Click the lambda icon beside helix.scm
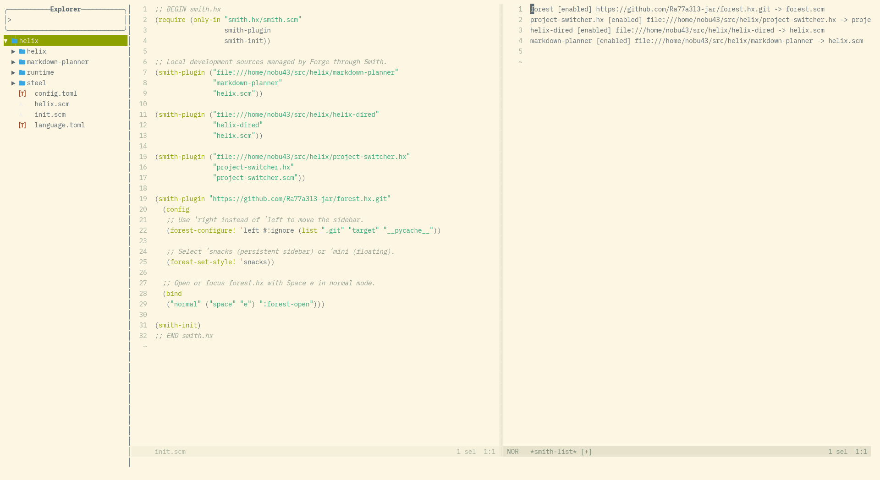The image size is (880, 480). pyautogui.click(x=21, y=104)
